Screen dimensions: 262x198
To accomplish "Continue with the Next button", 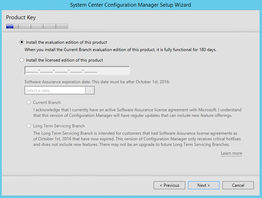I will 204,185.
